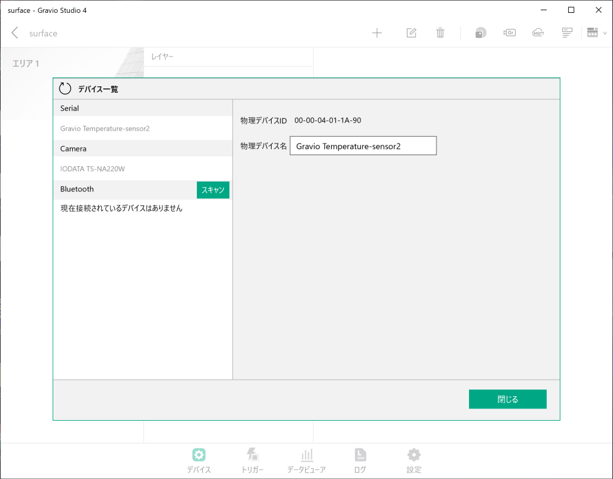Viewport: 613px width, 479px height.
Task: Click the Camera section header
Action: [143, 148]
